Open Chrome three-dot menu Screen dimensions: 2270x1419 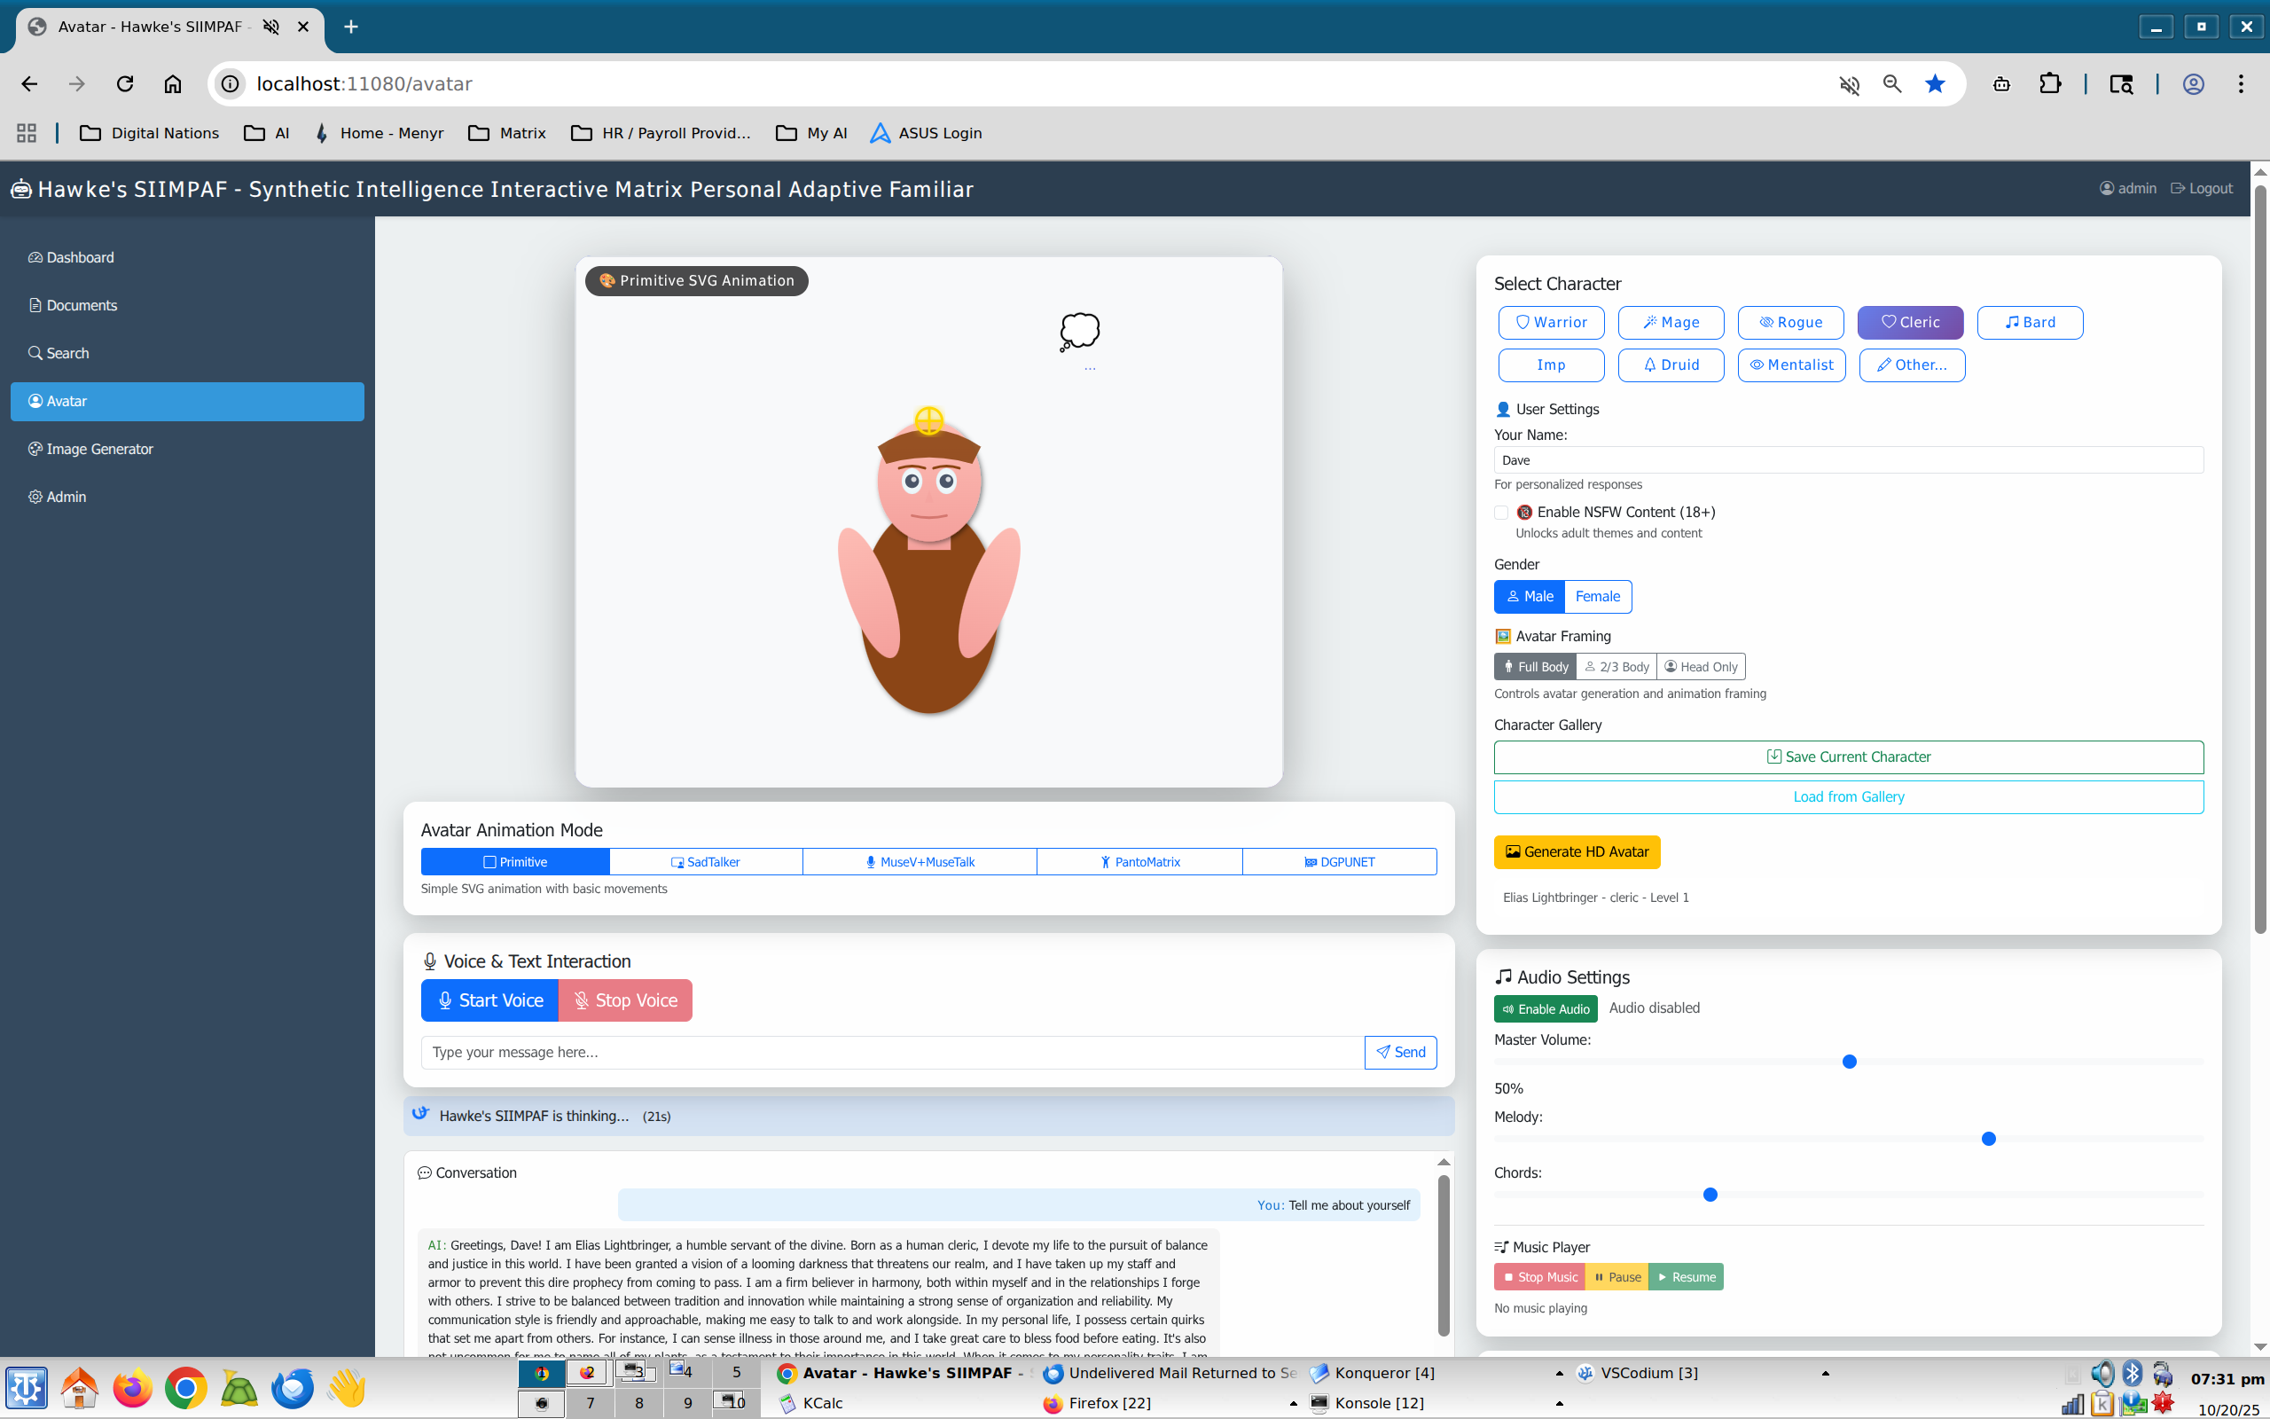pos(2240,83)
